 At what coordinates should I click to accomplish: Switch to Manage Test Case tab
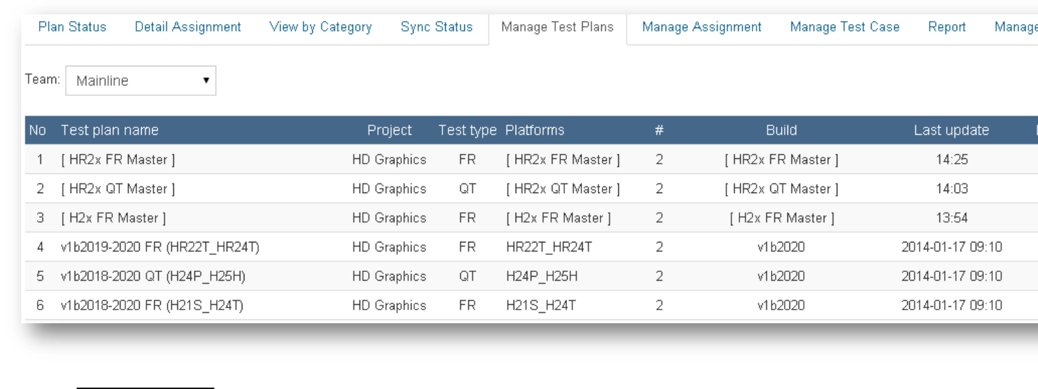pyautogui.click(x=844, y=27)
